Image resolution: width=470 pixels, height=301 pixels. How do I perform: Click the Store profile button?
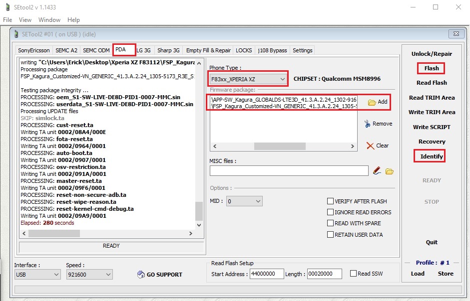[x=446, y=274]
